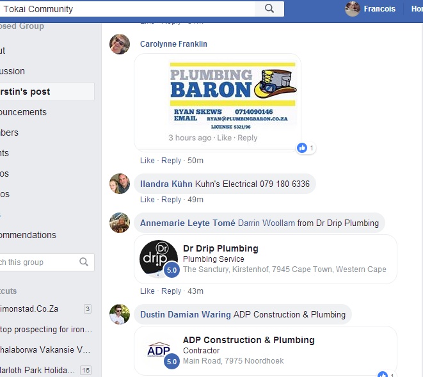Viewport: 423px width, 377px height.
Task: Like Annemarie's Dr Drip comment
Action: pos(147,291)
